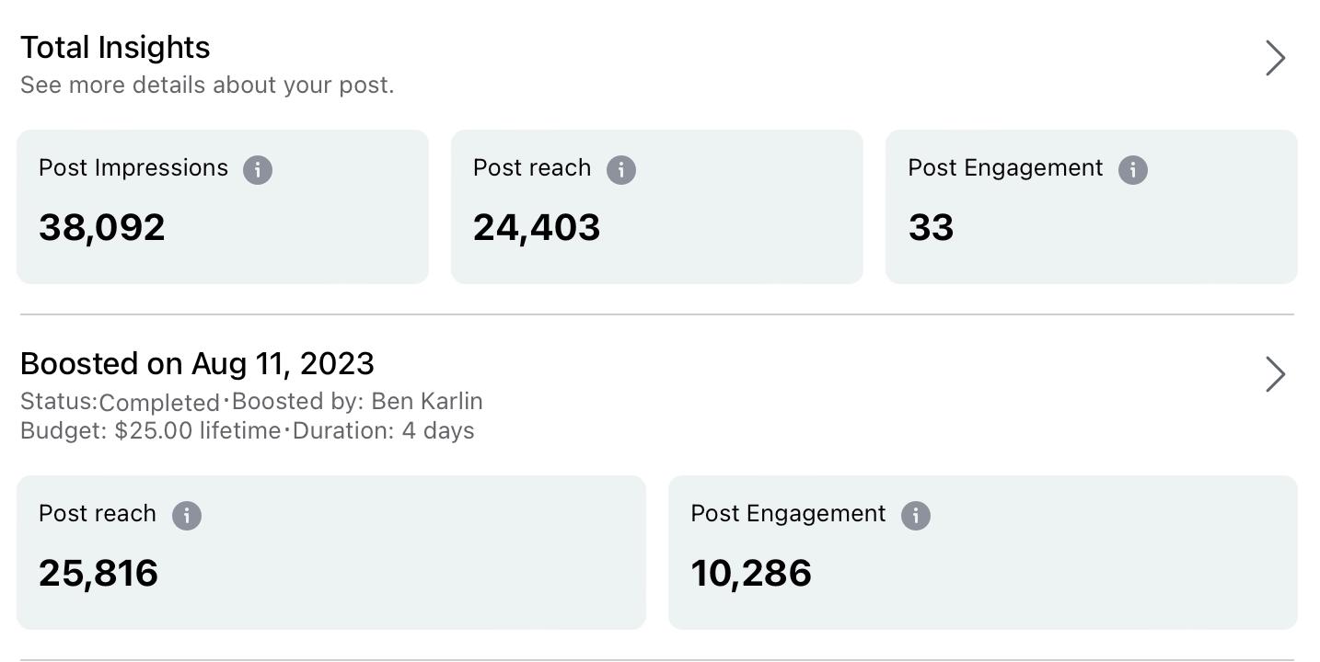Click the 'Boosted by: Ben Karlin' text
Screen dimensions: 1320x662
357,402
